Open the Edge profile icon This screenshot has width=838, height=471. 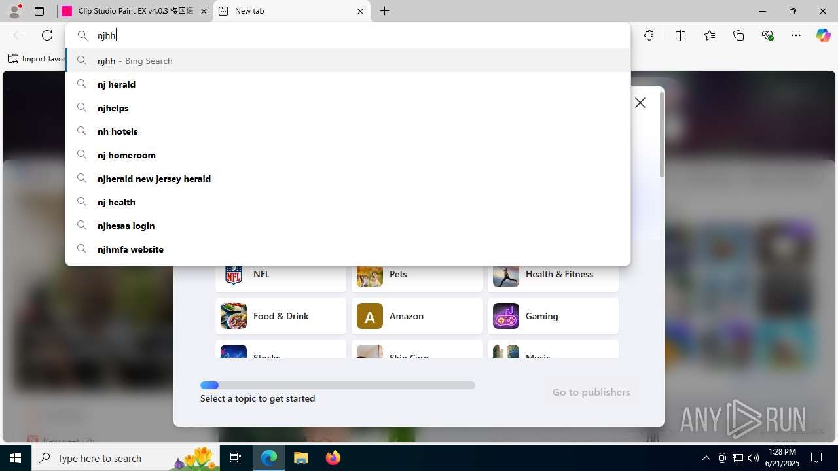(14, 11)
